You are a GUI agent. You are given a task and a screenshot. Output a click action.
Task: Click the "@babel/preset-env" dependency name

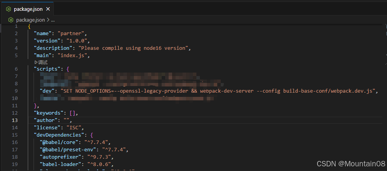[x=68, y=149]
